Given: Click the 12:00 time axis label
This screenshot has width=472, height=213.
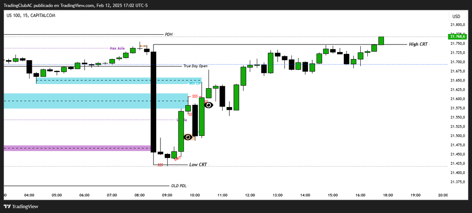Looking at the screenshot, I should [250, 195].
